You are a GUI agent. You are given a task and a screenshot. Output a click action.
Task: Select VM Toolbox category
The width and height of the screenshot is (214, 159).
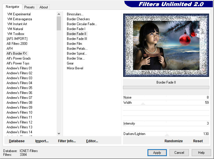click(16, 34)
